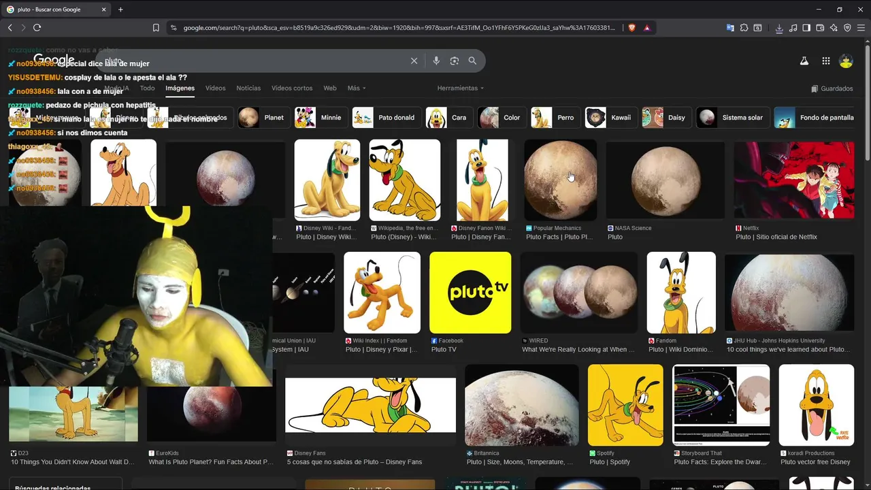Go forward with browser forward arrow

pos(23,27)
